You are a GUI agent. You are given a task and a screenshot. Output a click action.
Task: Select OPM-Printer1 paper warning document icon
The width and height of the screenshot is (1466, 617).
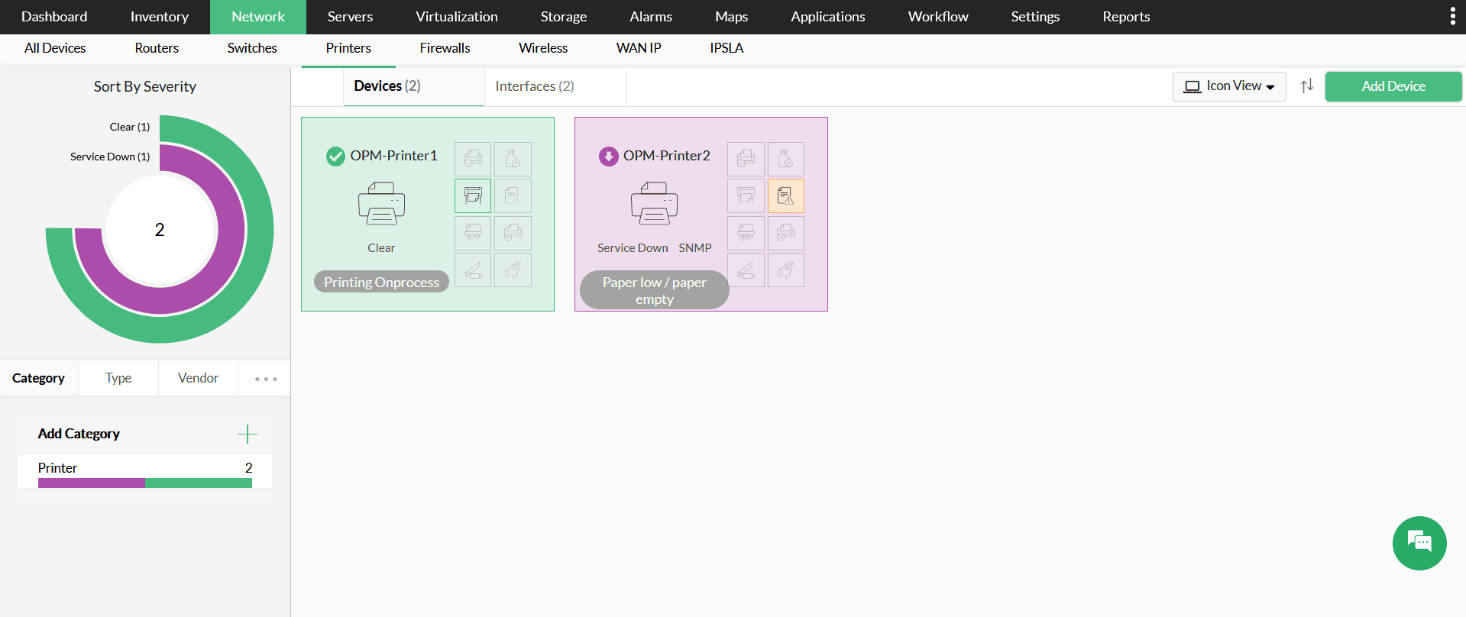(x=513, y=195)
